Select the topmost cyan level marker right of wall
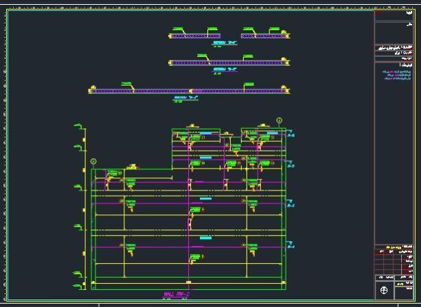 (x=291, y=136)
